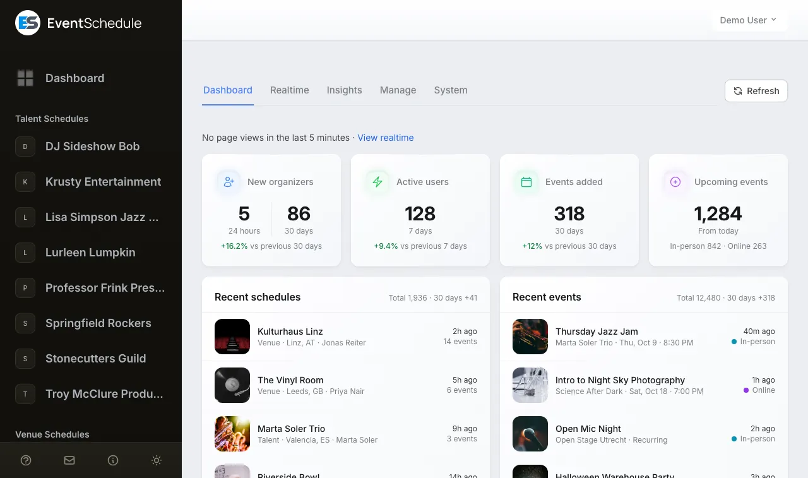
Task: Click the mail envelope icon
Action: [x=69, y=460]
